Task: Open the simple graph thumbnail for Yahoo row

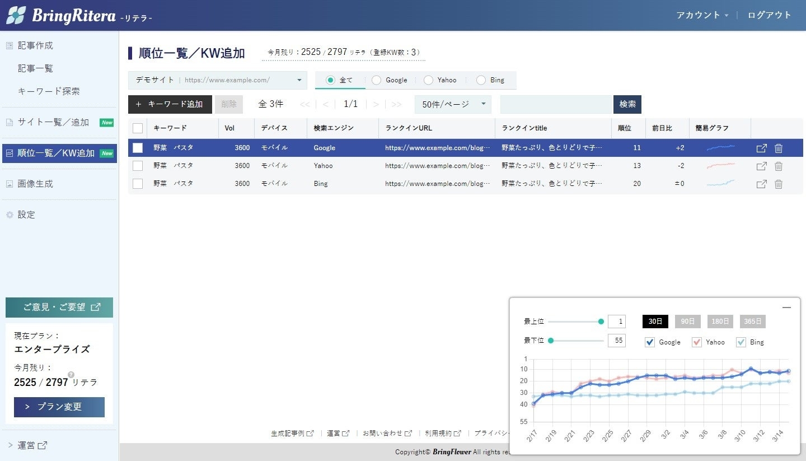Action: point(720,166)
